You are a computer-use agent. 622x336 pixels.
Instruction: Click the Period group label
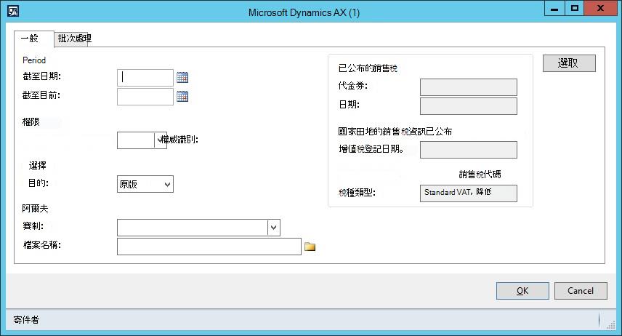pyautogui.click(x=34, y=60)
